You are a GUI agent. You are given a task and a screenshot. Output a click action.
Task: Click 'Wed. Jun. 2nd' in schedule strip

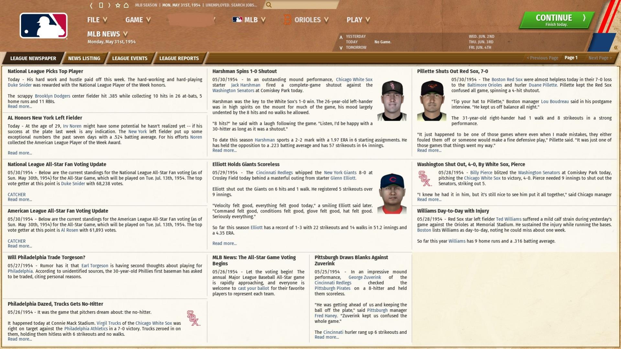click(482, 37)
